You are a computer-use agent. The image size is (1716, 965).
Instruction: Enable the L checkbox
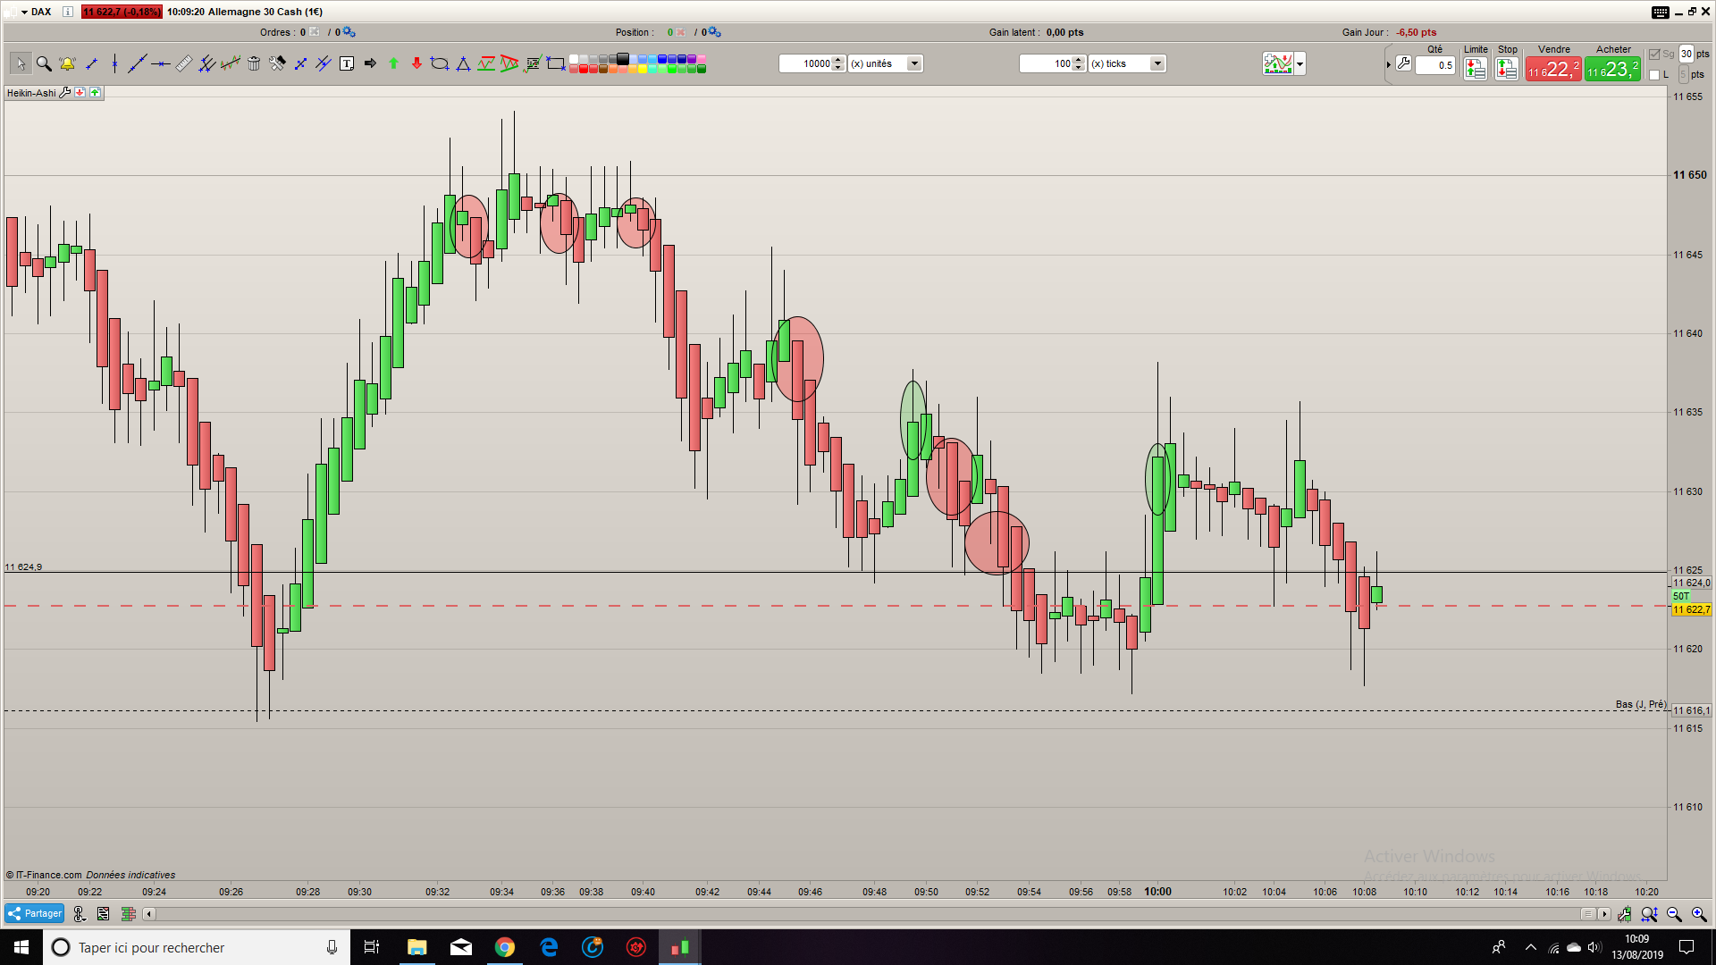click(x=1654, y=75)
